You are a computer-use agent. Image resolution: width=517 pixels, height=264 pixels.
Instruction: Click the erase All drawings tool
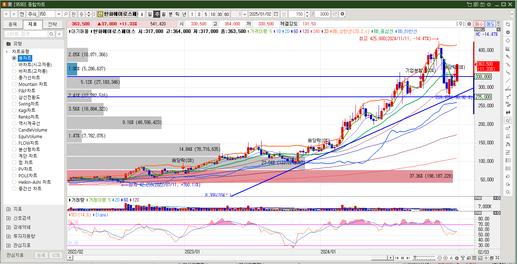(x=508, y=104)
